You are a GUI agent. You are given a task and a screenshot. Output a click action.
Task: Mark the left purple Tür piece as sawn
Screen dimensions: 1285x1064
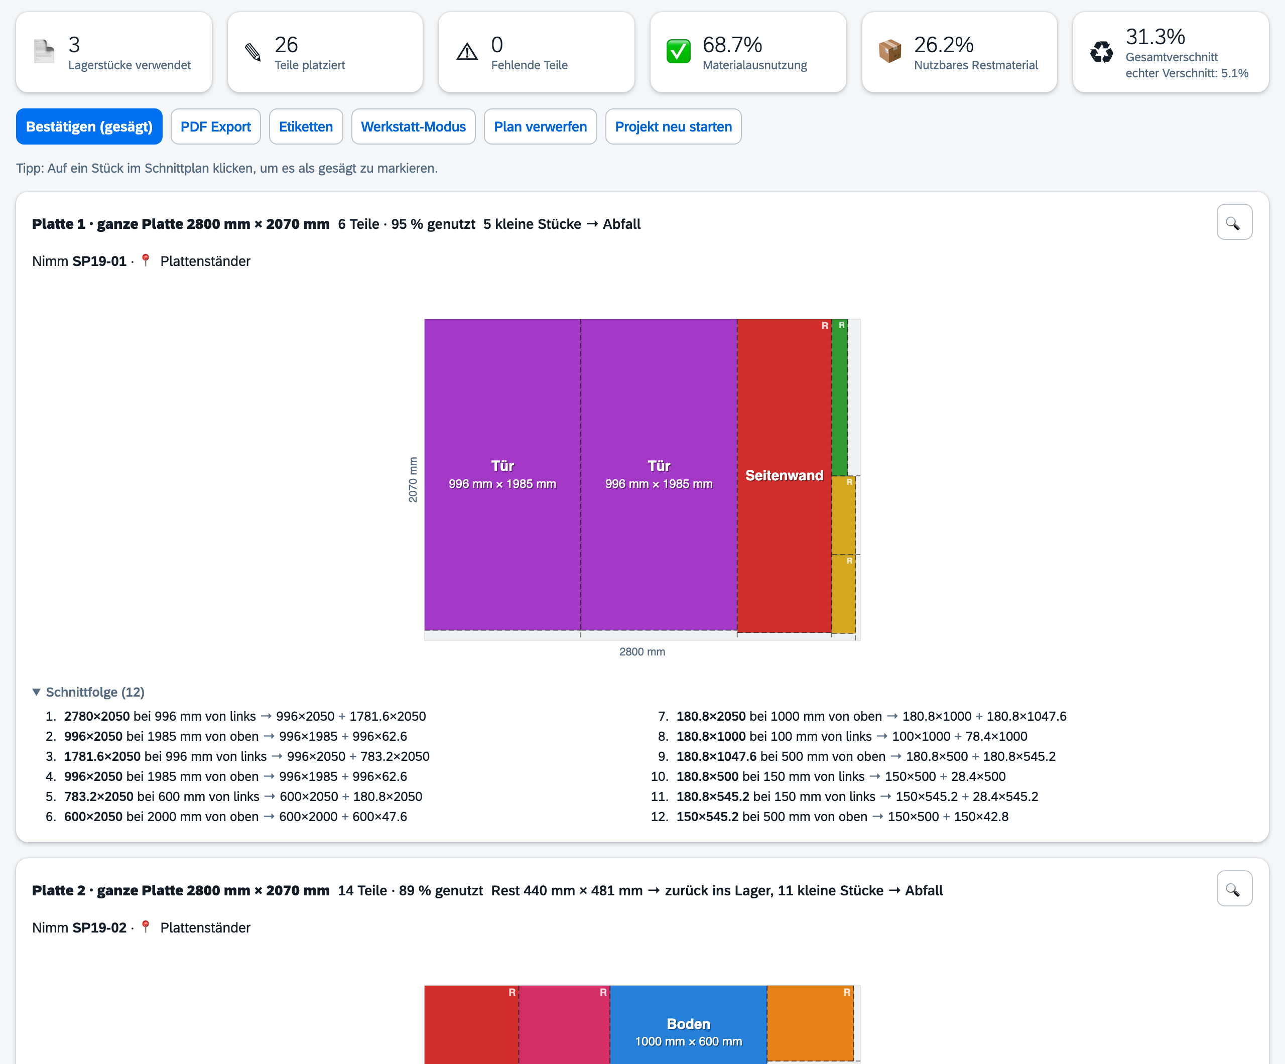(502, 474)
